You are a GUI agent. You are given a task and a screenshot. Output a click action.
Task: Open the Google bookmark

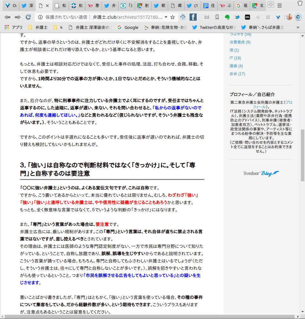[x=128, y=27]
